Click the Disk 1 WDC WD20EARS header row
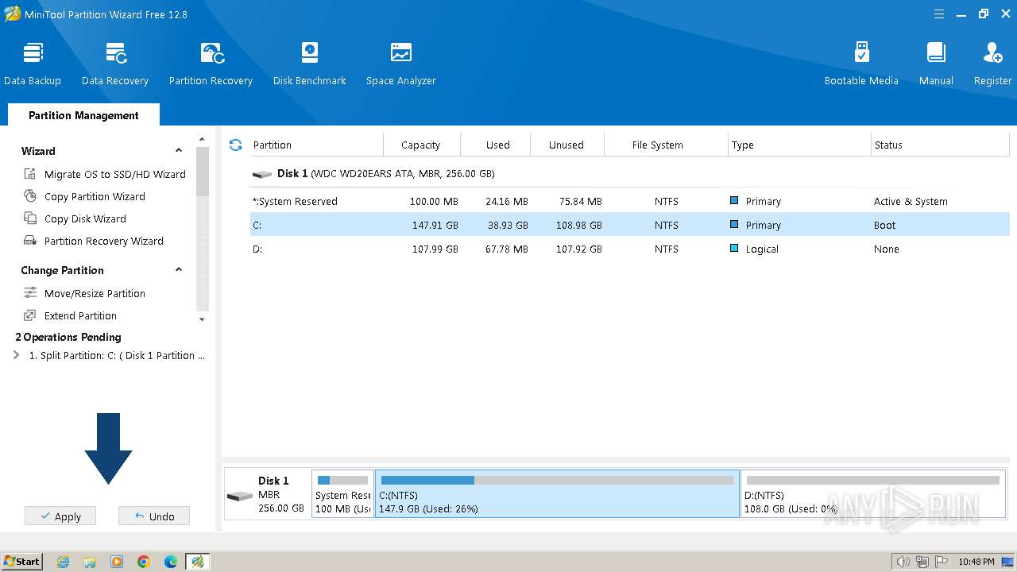1017x572 pixels. [629, 174]
